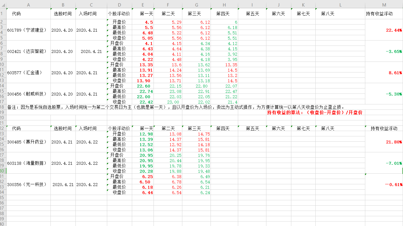Click 个股浮动价 header in row 1
The width and height of the screenshot is (403, 226).
[119, 14]
